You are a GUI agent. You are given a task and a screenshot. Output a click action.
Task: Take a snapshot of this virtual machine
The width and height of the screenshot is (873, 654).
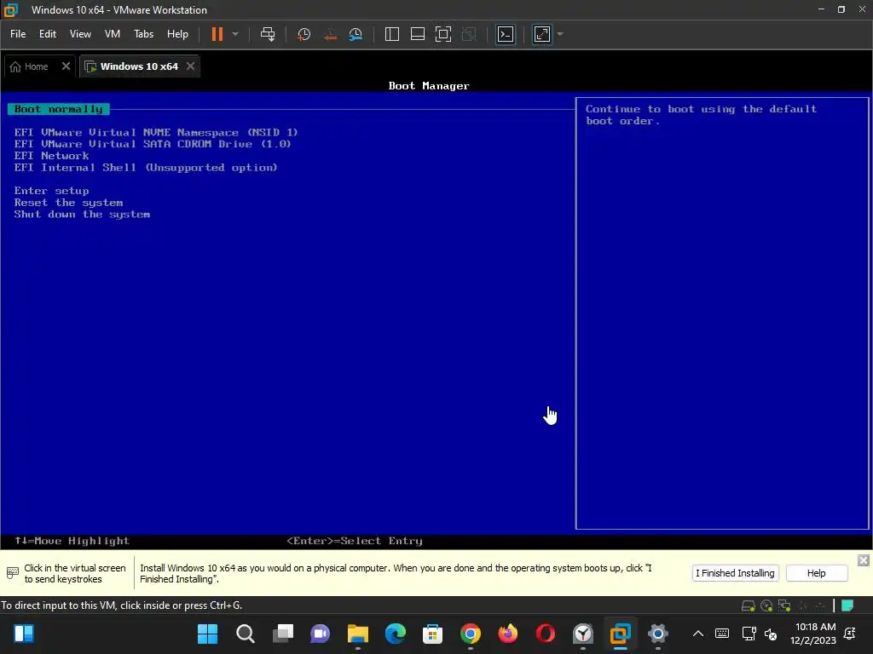pos(304,34)
